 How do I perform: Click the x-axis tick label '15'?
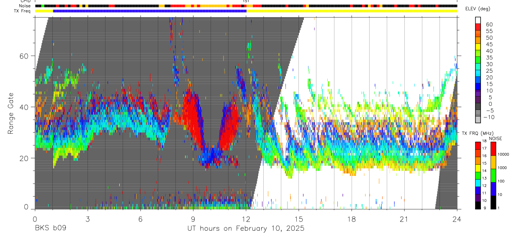(299, 219)
